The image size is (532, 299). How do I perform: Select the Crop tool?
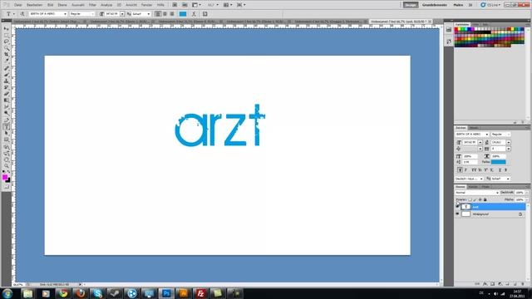(7, 55)
